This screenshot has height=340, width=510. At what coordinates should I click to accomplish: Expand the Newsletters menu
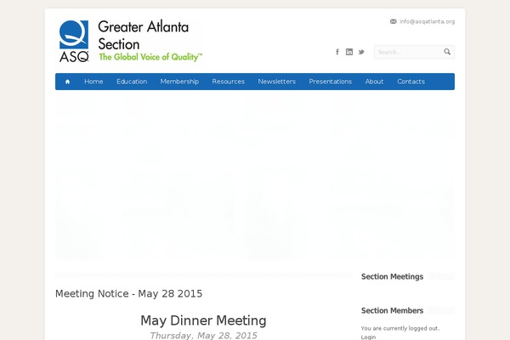tap(277, 82)
